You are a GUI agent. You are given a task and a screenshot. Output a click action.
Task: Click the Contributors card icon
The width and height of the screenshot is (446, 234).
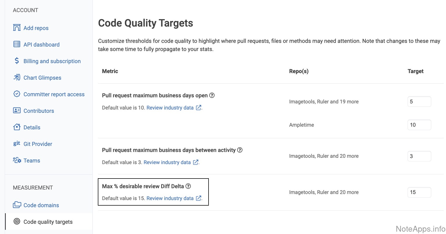tap(17, 110)
